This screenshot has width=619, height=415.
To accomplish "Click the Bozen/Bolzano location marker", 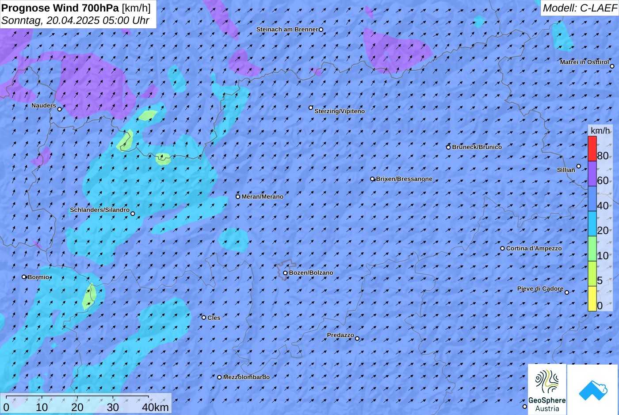I will pos(285,273).
